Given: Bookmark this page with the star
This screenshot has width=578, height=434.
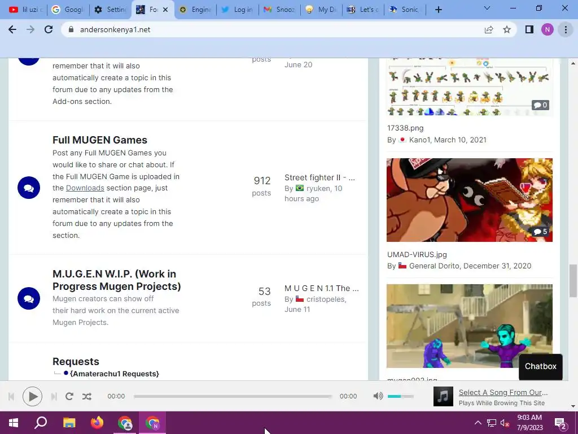Looking at the screenshot, I should 507,29.
